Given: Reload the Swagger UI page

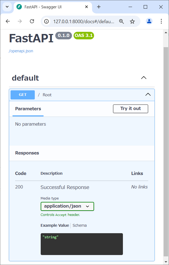Looking at the screenshot, I should pos(32,21).
